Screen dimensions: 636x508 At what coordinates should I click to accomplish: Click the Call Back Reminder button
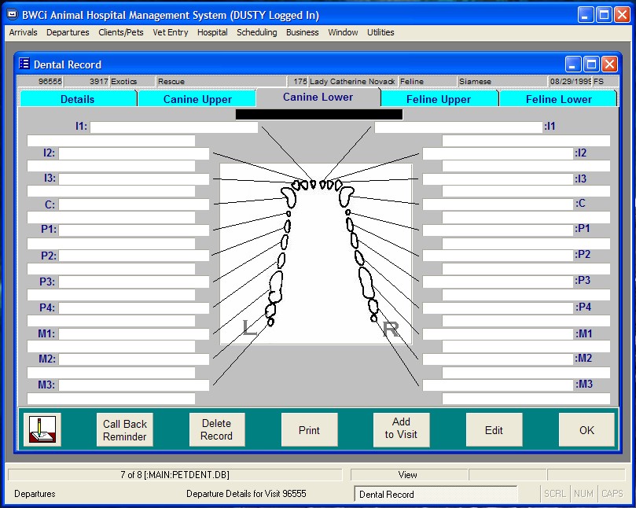tap(124, 429)
